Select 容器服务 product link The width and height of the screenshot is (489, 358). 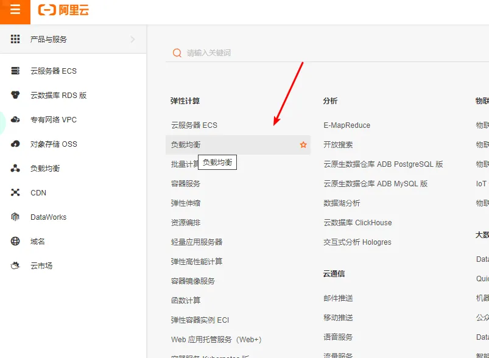pos(186,184)
